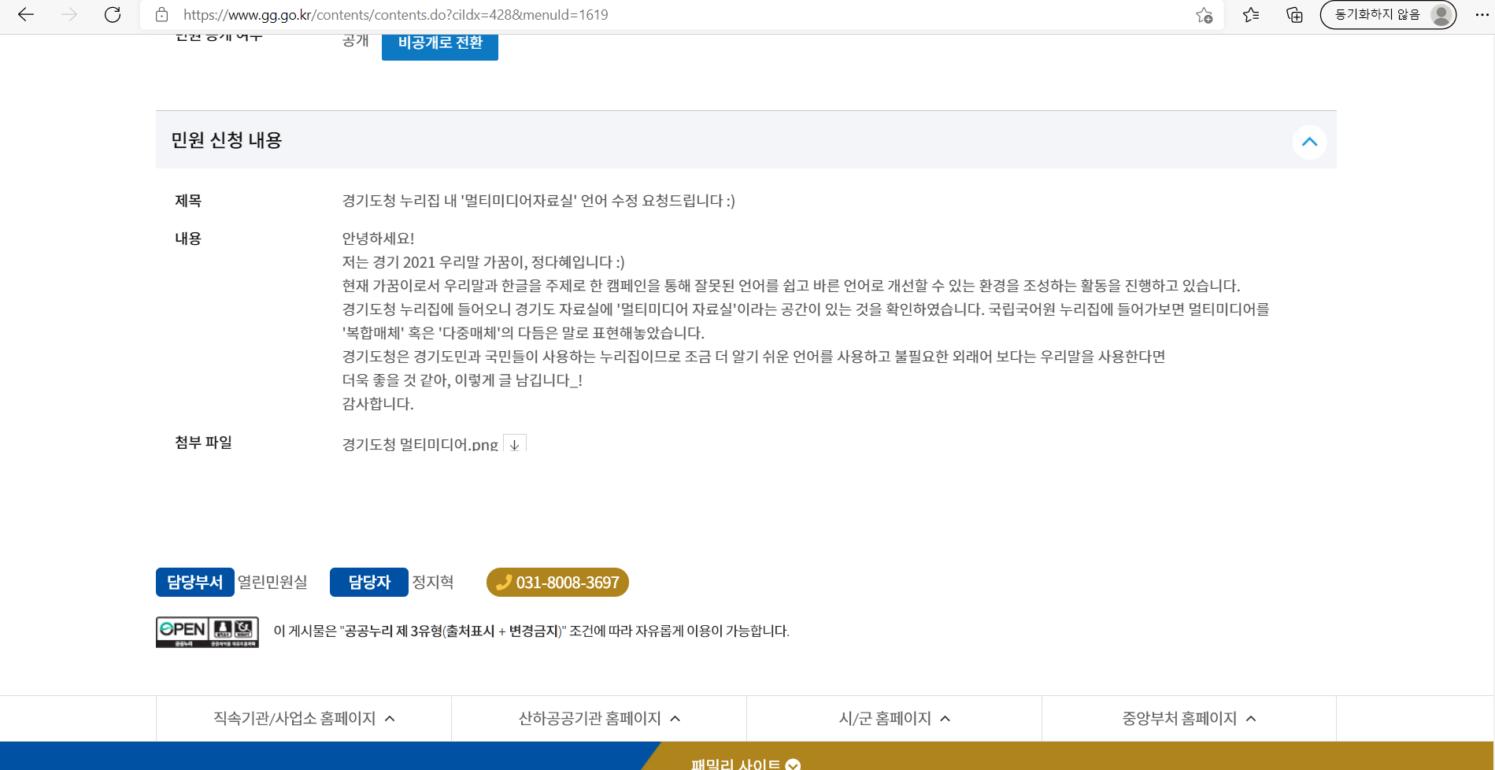The height and width of the screenshot is (770, 1495).
Task: Click the profile sync status button
Action: tap(1387, 15)
